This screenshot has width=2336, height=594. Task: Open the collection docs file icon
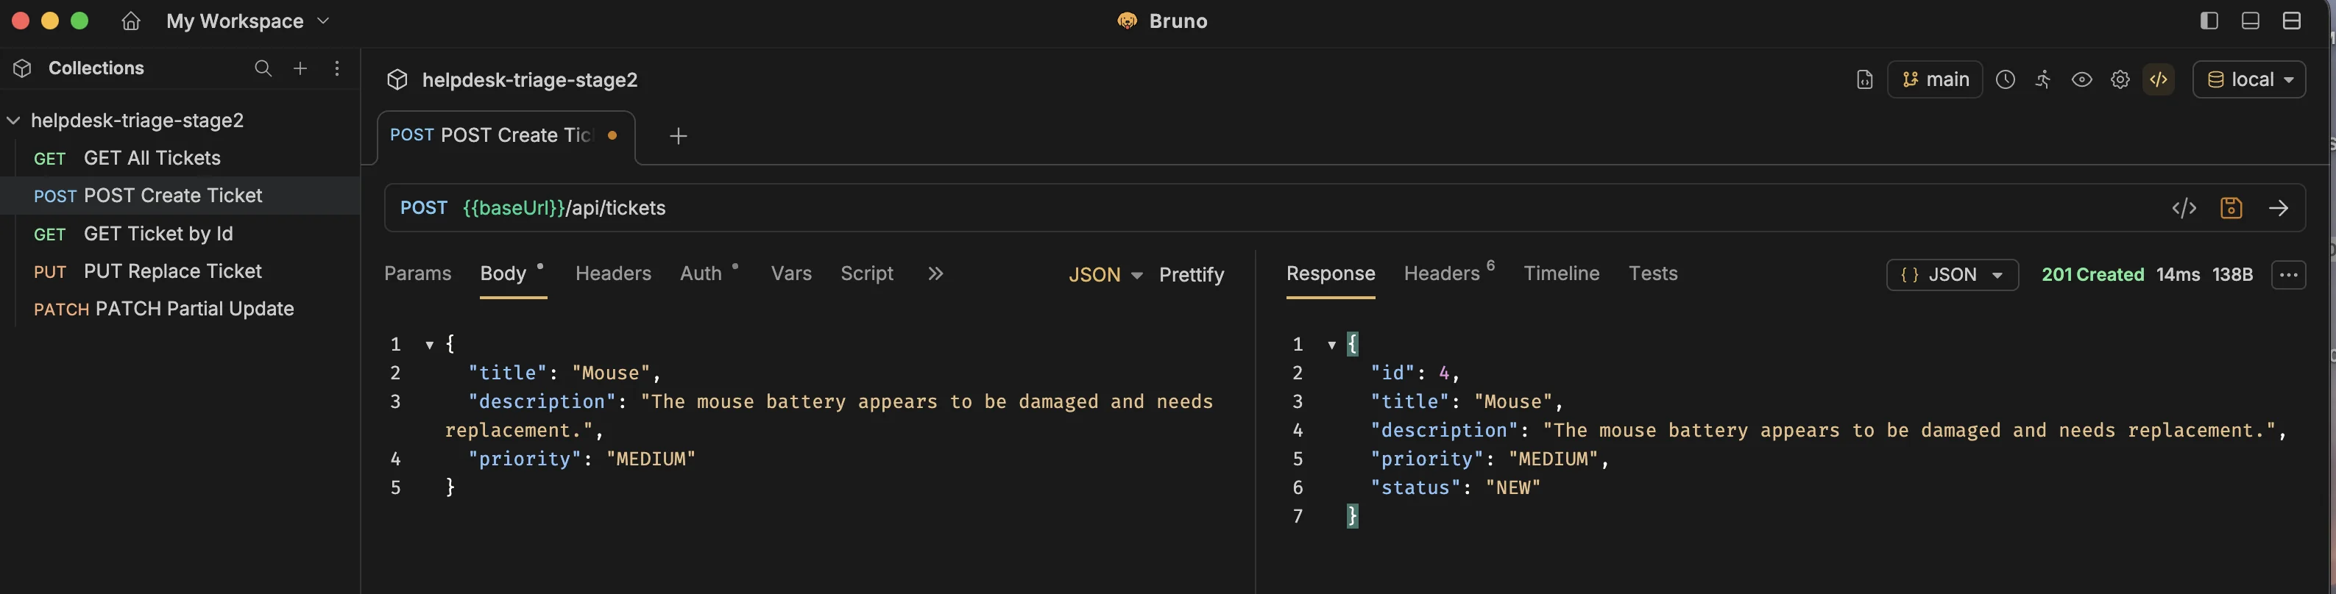click(1864, 79)
